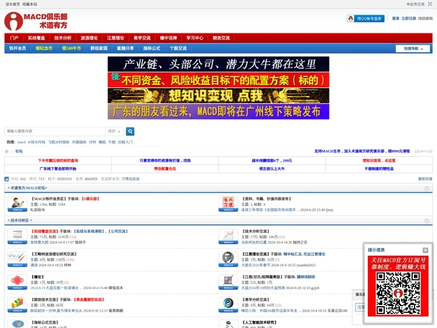Open the 江恩矩阵图专版 forum icon
The height and width of the screenshot is (328, 437).
(228, 282)
